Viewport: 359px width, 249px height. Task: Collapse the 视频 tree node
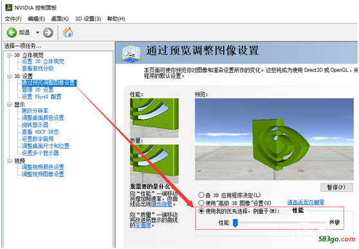pos(10,161)
